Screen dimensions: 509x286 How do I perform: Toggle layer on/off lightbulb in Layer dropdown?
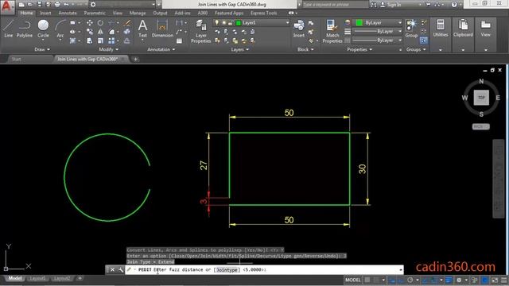pyautogui.click(x=217, y=23)
